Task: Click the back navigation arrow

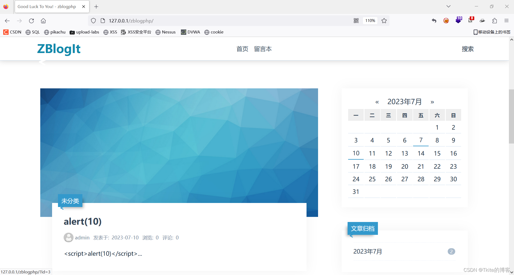Action: click(x=7, y=21)
